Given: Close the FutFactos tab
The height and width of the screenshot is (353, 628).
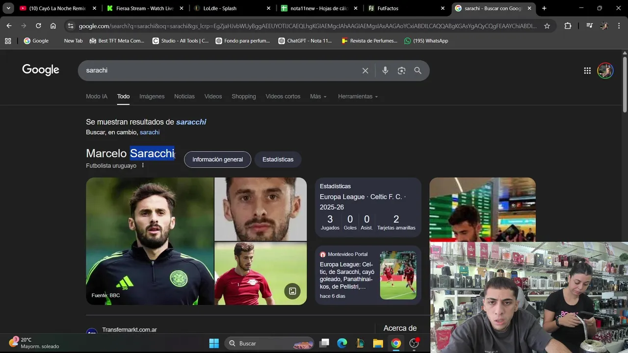Looking at the screenshot, I should [x=443, y=8].
